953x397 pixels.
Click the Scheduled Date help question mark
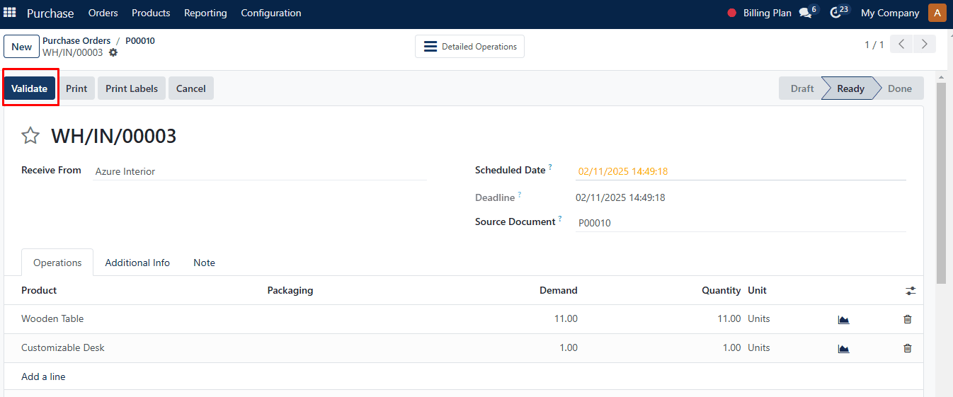point(550,168)
